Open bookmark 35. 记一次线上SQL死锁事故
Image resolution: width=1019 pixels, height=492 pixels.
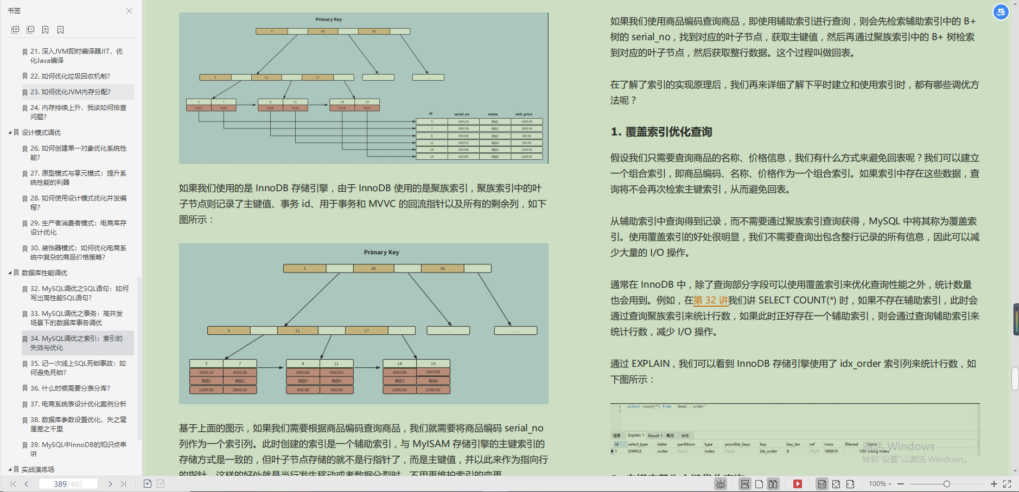[x=77, y=368]
